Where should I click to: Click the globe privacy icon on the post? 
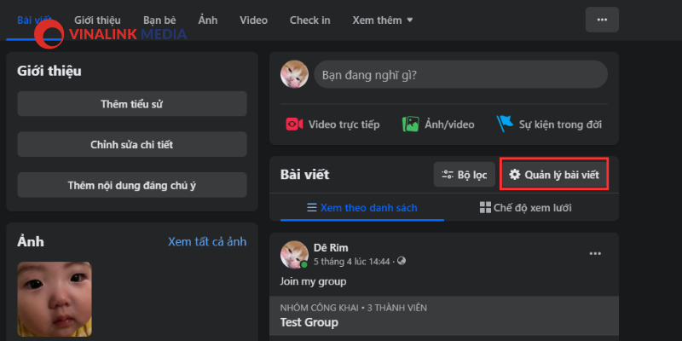402,261
